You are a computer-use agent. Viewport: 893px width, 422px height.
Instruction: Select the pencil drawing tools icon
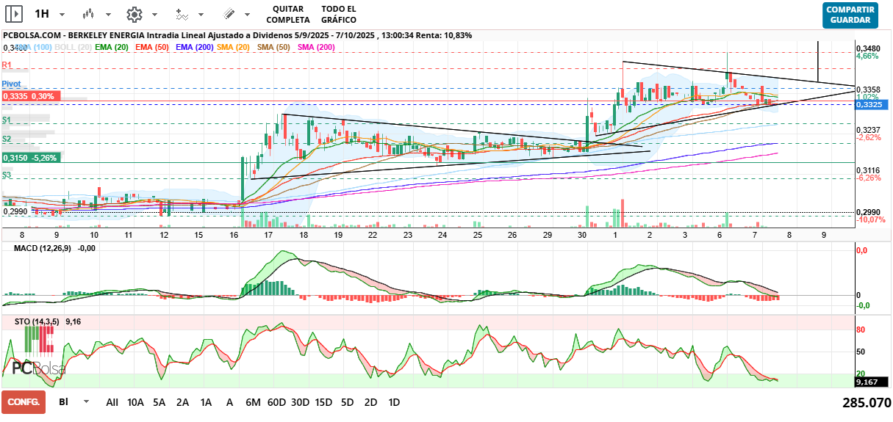click(x=229, y=14)
